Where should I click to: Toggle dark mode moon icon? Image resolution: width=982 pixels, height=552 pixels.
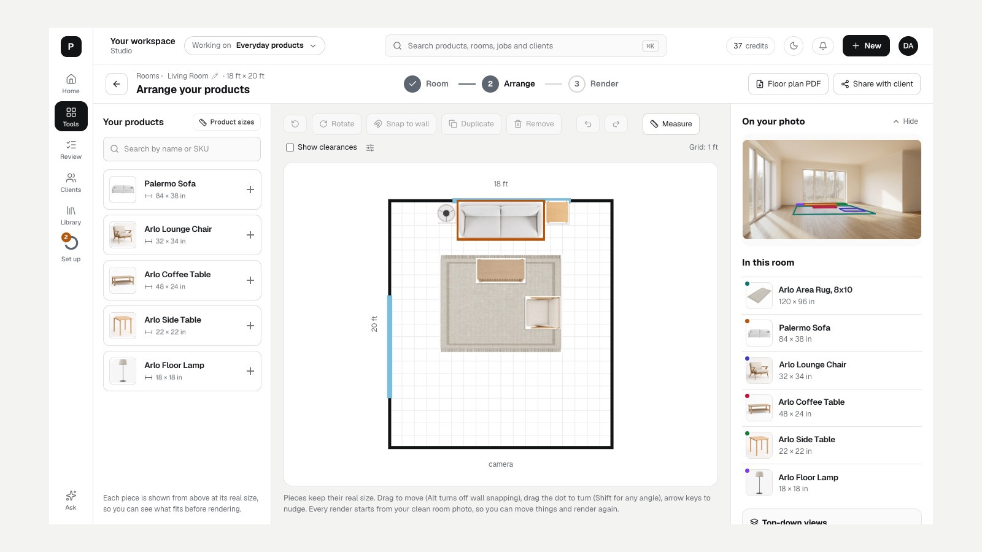[x=794, y=46]
